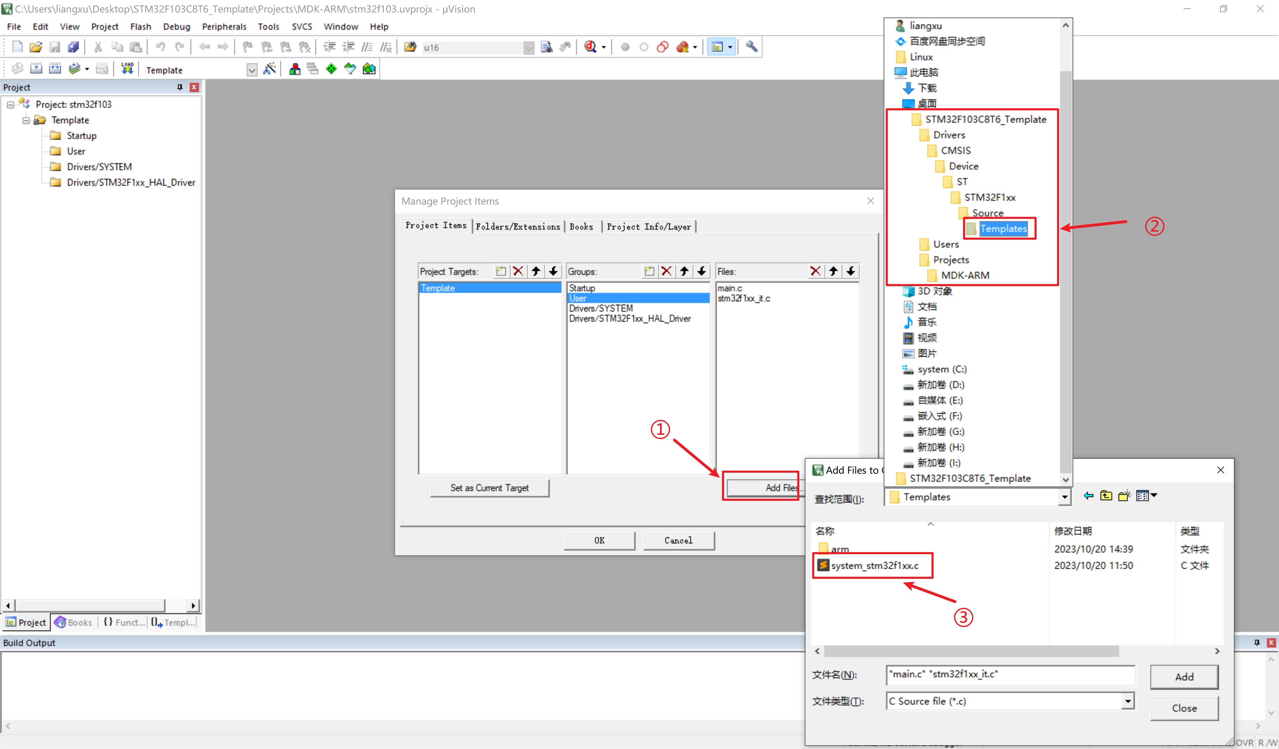Image resolution: width=1279 pixels, height=749 pixels.
Task: Expand the file type combo box
Action: click(1127, 701)
